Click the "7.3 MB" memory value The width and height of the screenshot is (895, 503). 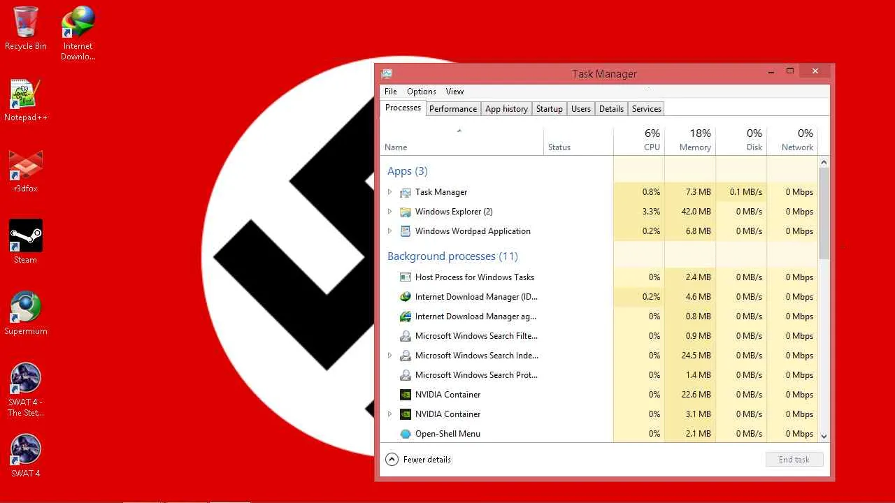(x=699, y=192)
